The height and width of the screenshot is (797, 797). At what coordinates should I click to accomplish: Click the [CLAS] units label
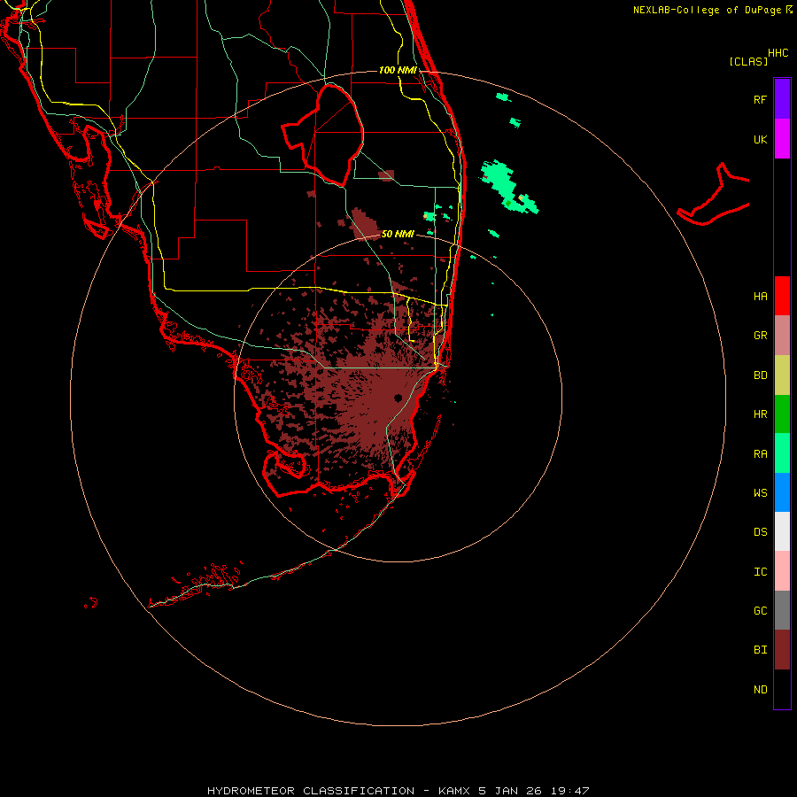click(x=748, y=61)
